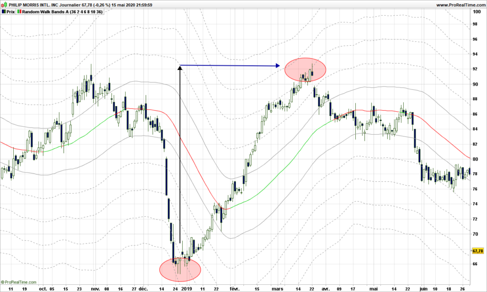Click date label 19 on the time axis

24,289
